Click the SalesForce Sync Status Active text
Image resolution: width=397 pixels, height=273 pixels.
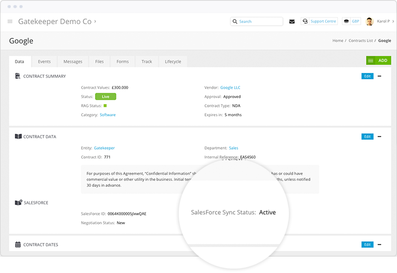[268, 212]
